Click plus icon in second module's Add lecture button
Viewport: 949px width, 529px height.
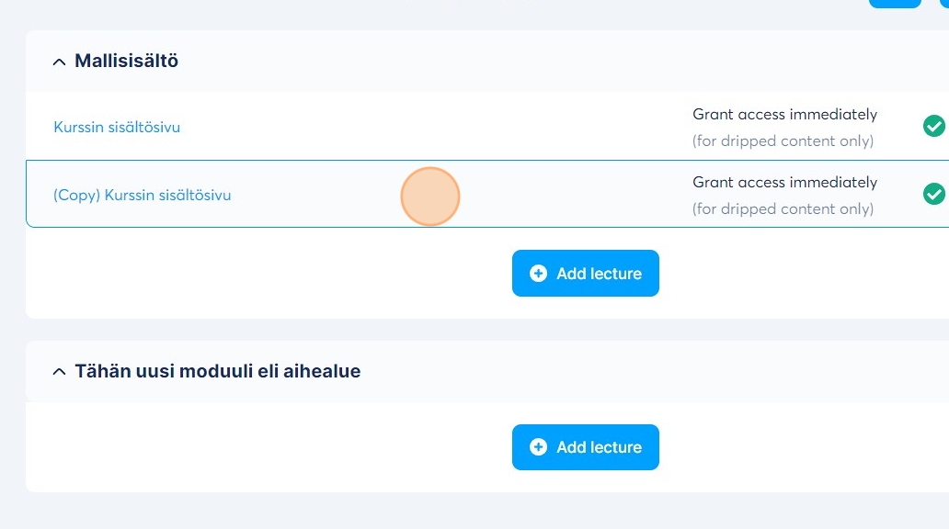point(539,447)
